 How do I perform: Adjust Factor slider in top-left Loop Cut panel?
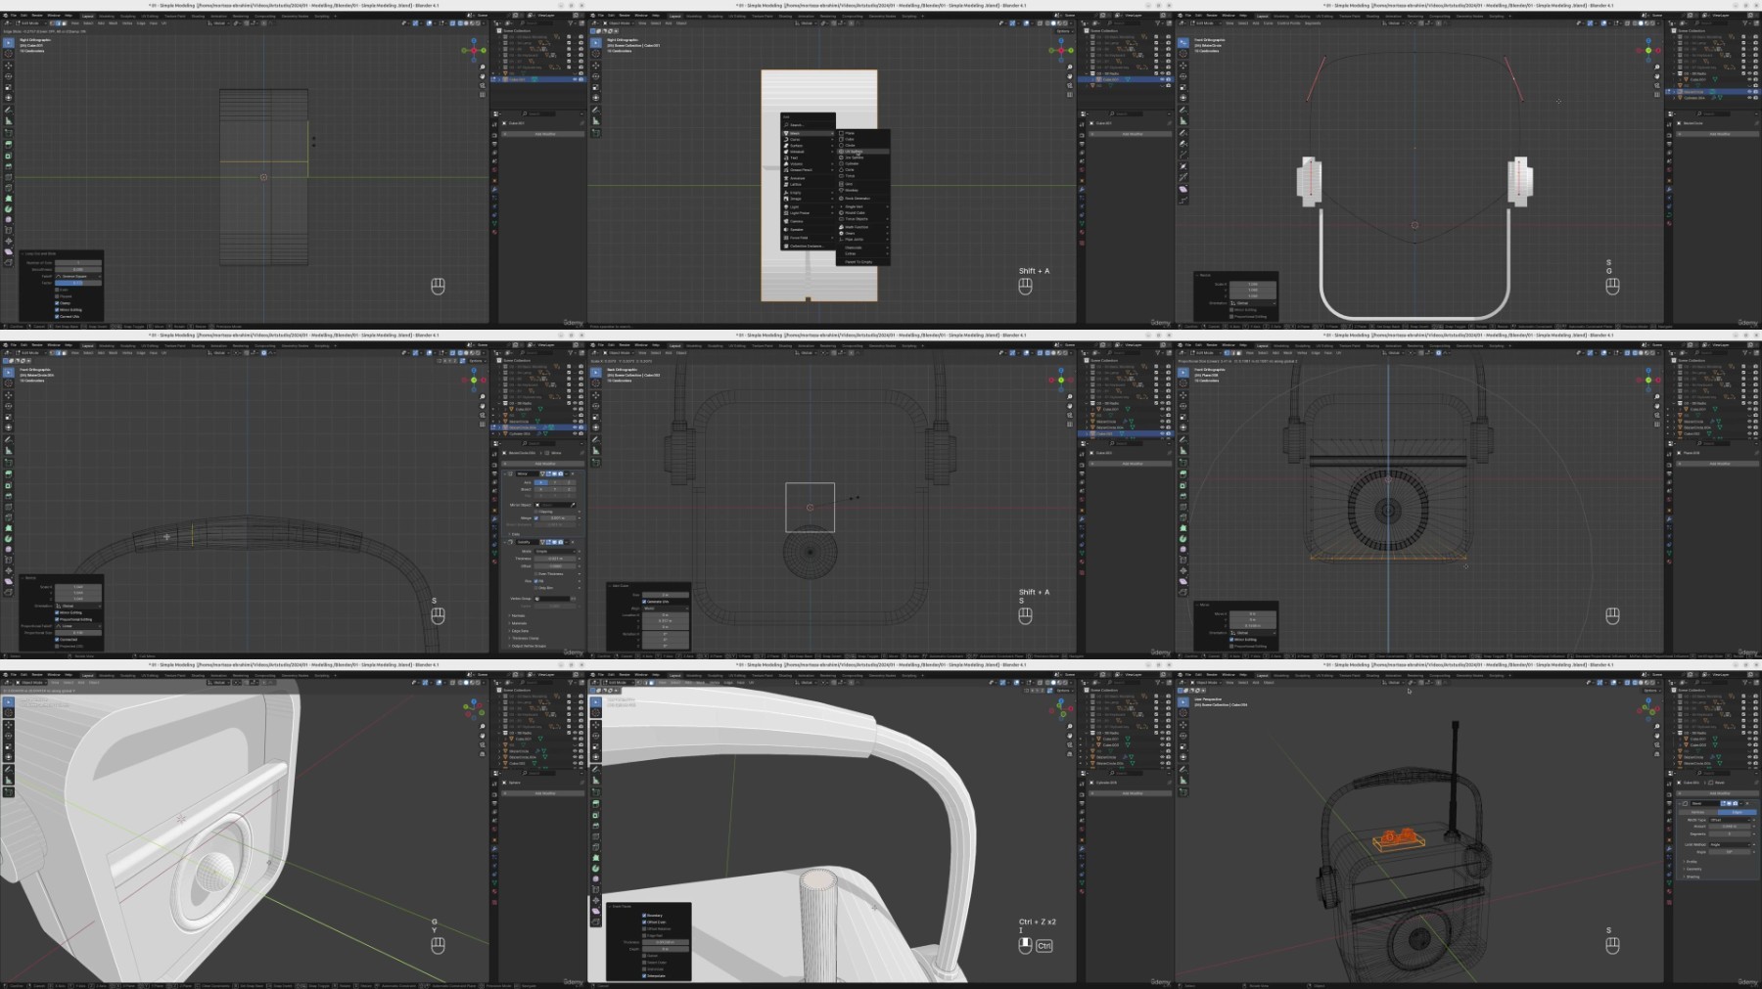point(78,283)
